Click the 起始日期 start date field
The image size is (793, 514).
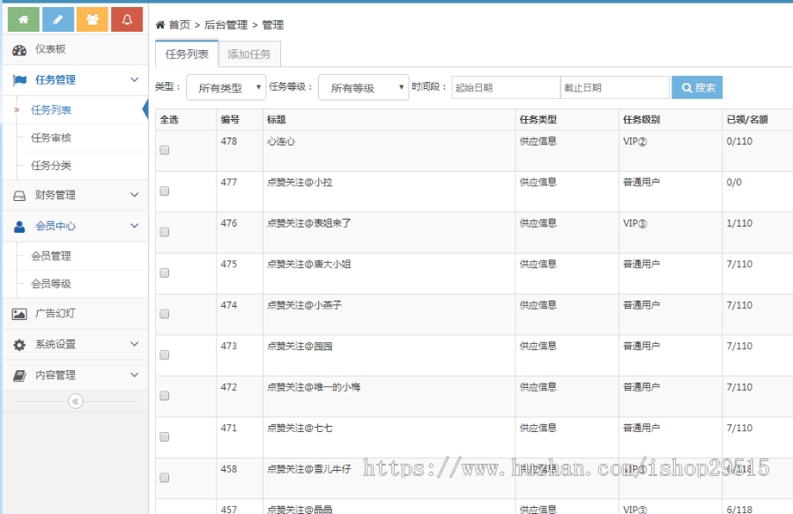(x=506, y=88)
